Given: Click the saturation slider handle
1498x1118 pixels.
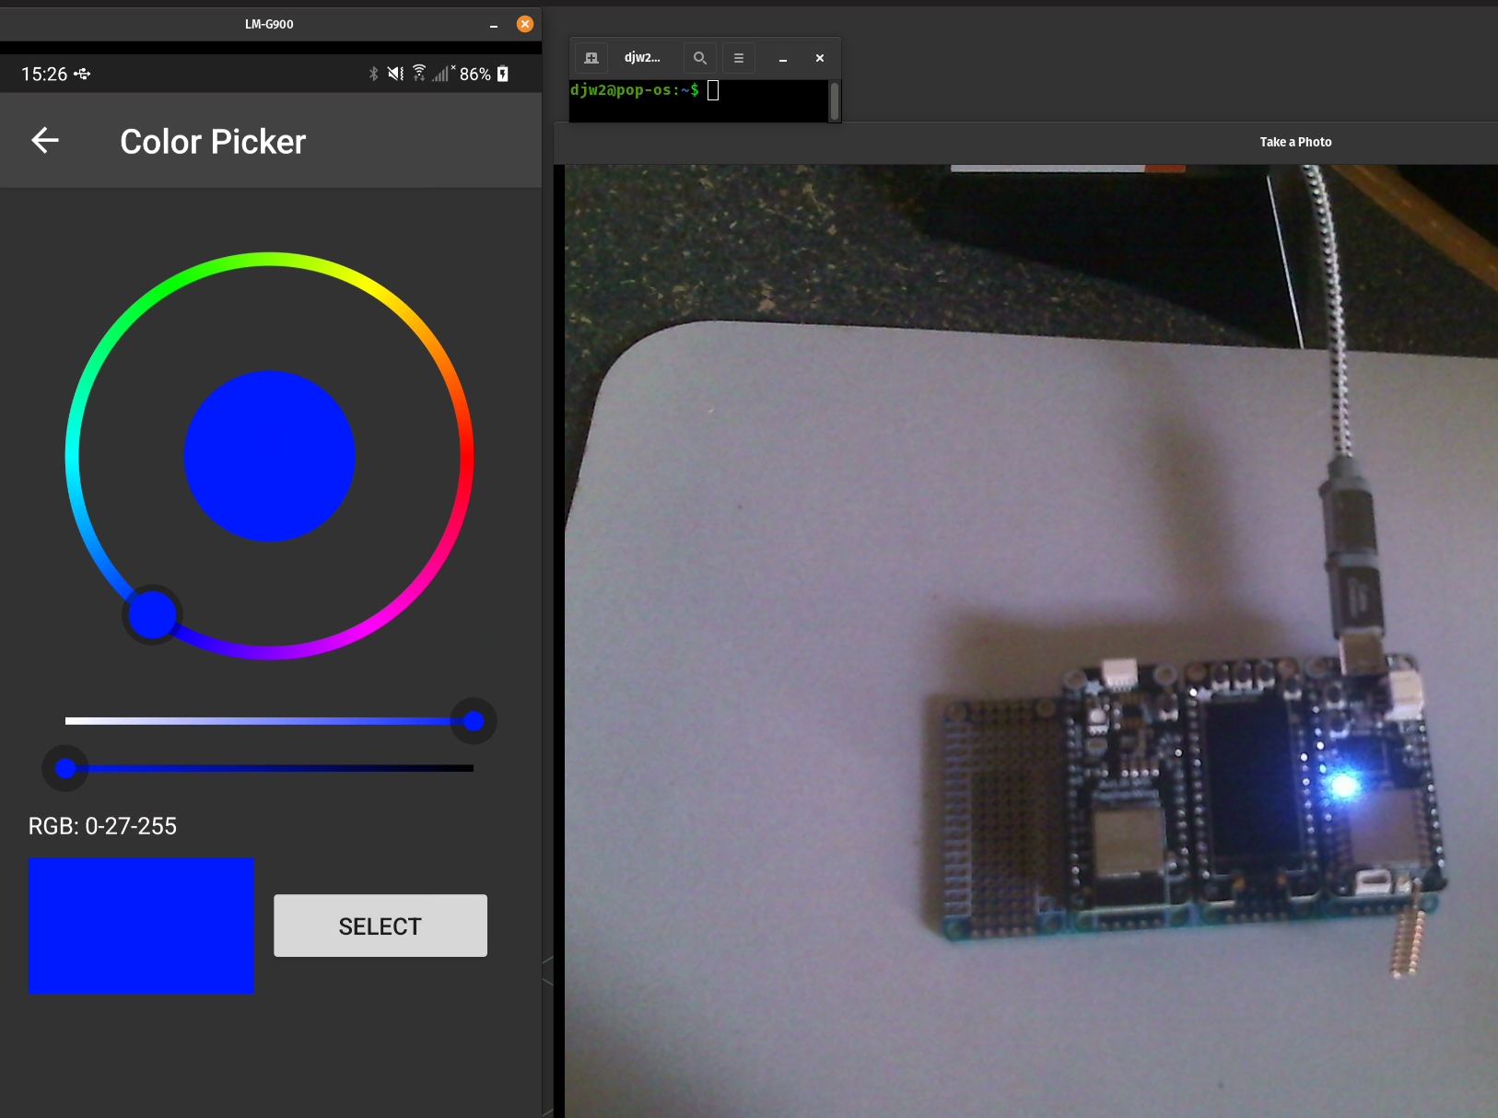Looking at the screenshot, I should tap(474, 721).
